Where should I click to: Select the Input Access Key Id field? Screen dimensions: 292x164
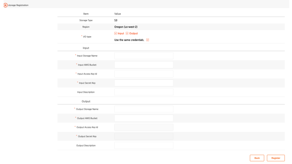tap(144, 74)
